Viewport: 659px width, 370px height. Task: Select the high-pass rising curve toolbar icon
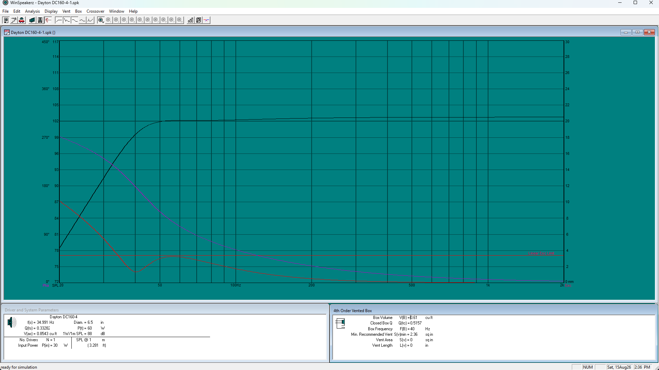59,20
